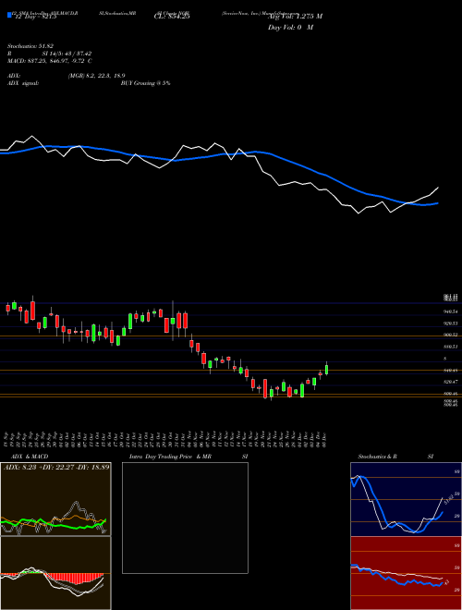
Task: Click the ADX indicator chart thumbnail
Action: pyautogui.click(x=55, y=499)
